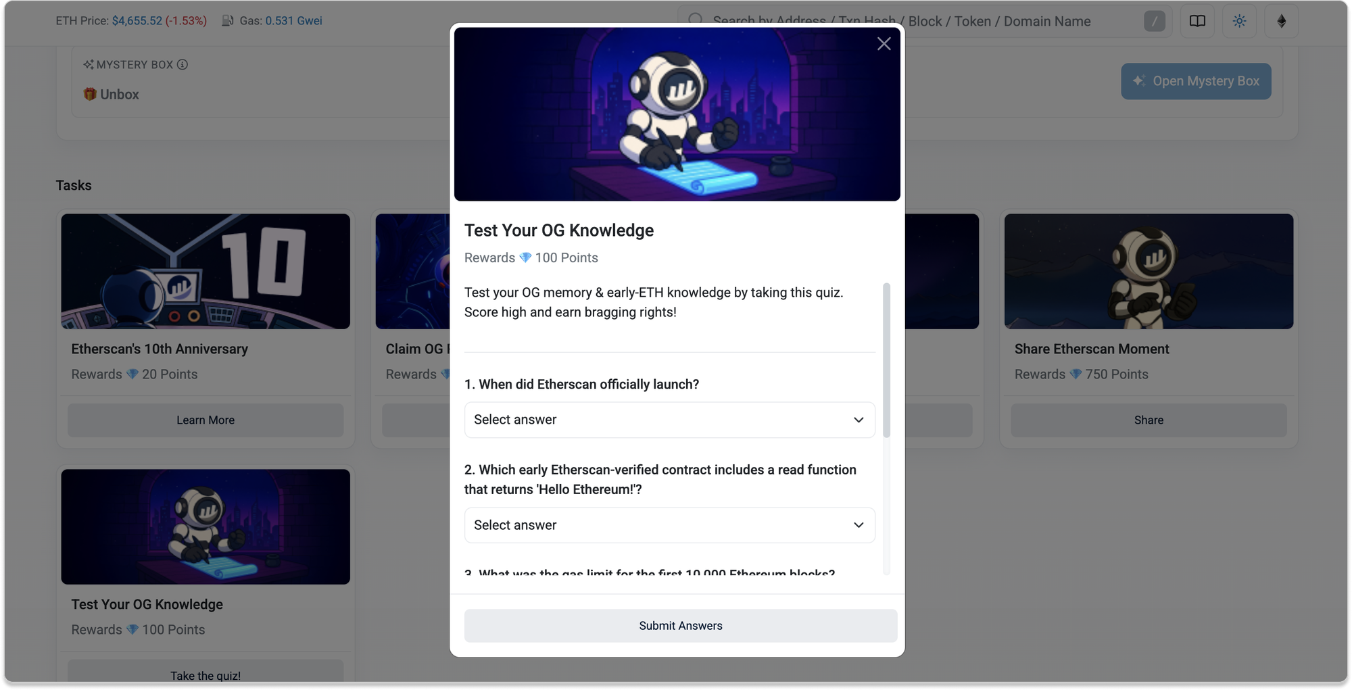Viewport: 1352px width, 690px height.
Task: Toggle the sun theme icon in header
Action: (1239, 21)
